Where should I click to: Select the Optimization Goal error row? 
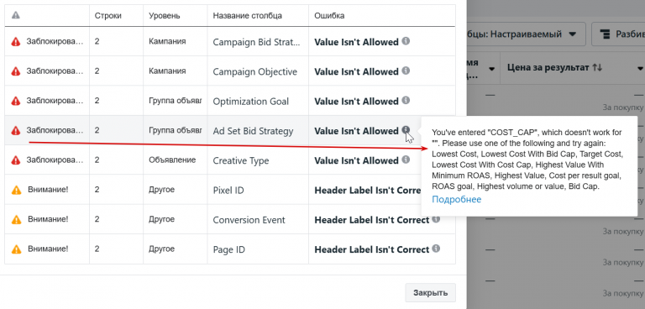230,101
